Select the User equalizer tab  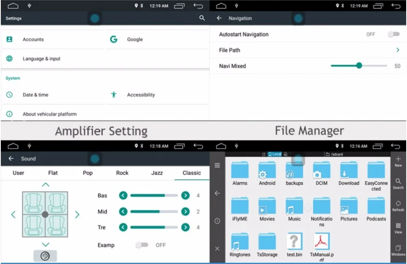point(18,173)
